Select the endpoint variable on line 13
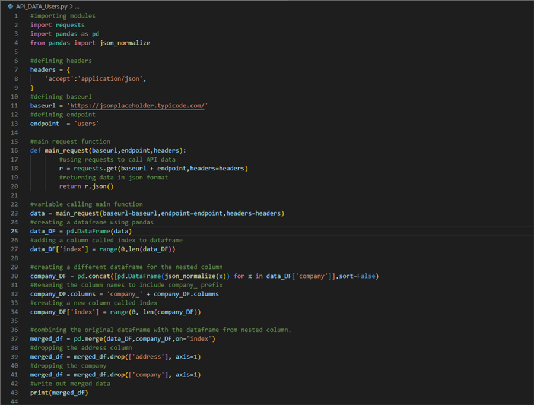The image size is (534, 405). [x=44, y=123]
